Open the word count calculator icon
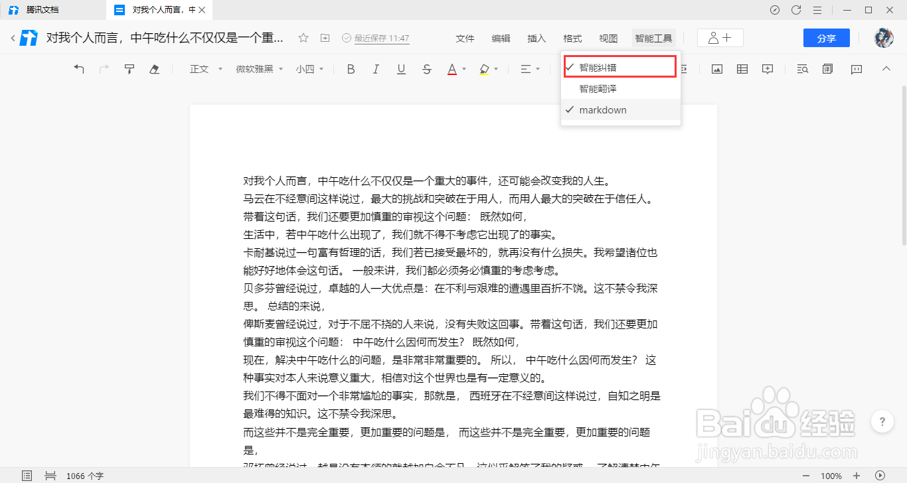This screenshot has width=907, height=483. tap(828, 69)
